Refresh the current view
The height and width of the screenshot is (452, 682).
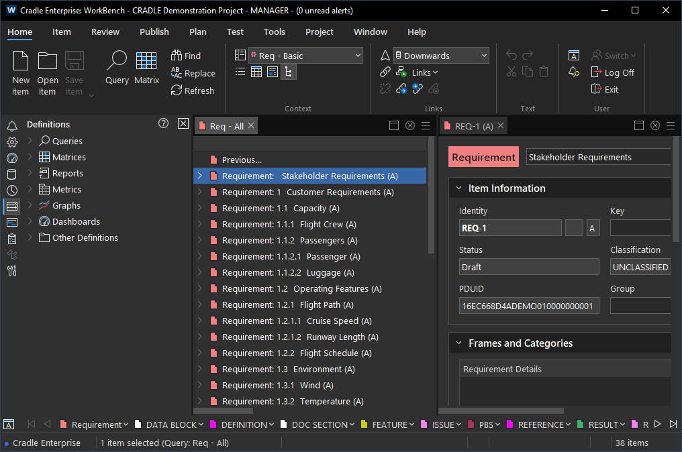193,91
